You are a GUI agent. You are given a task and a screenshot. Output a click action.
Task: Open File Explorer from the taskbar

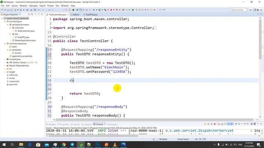[x=21, y=144]
